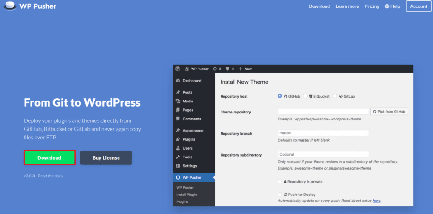
Task: Click the version text v3.0.8
Action: coord(29,176)
